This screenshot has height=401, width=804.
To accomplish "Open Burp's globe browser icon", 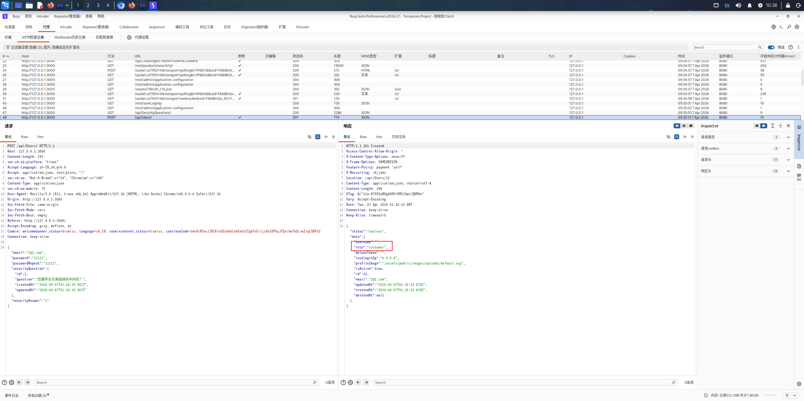I will coord(774,27).
